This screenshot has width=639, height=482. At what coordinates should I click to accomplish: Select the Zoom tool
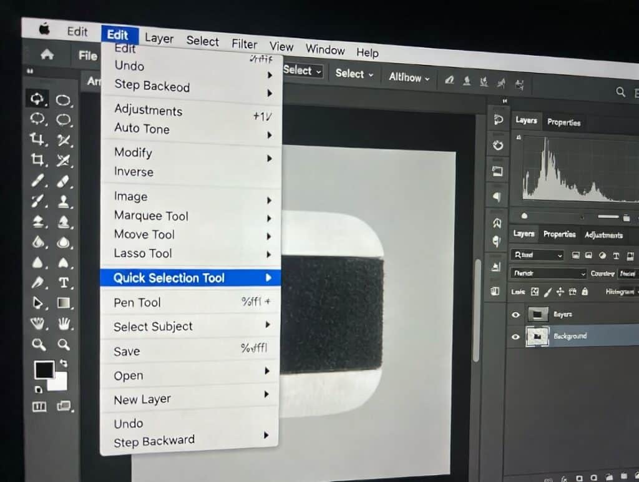point(39,344)
